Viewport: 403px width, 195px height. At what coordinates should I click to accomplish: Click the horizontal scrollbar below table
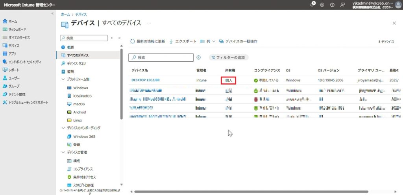point(252,192)
